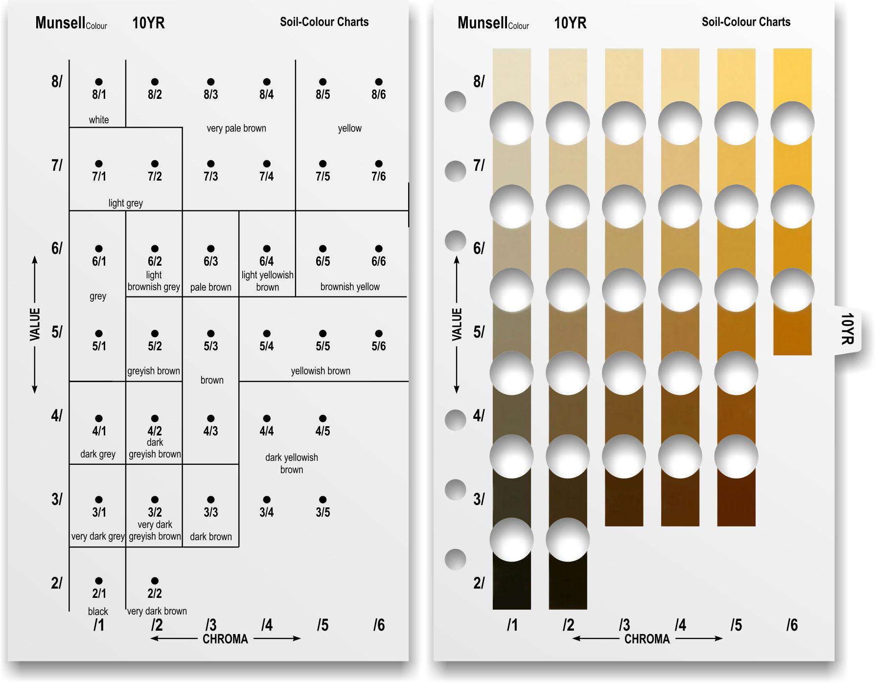Choose the 4/5 colour chip in the /5 column
875x683 pixels.
click(x=737, y=415)
